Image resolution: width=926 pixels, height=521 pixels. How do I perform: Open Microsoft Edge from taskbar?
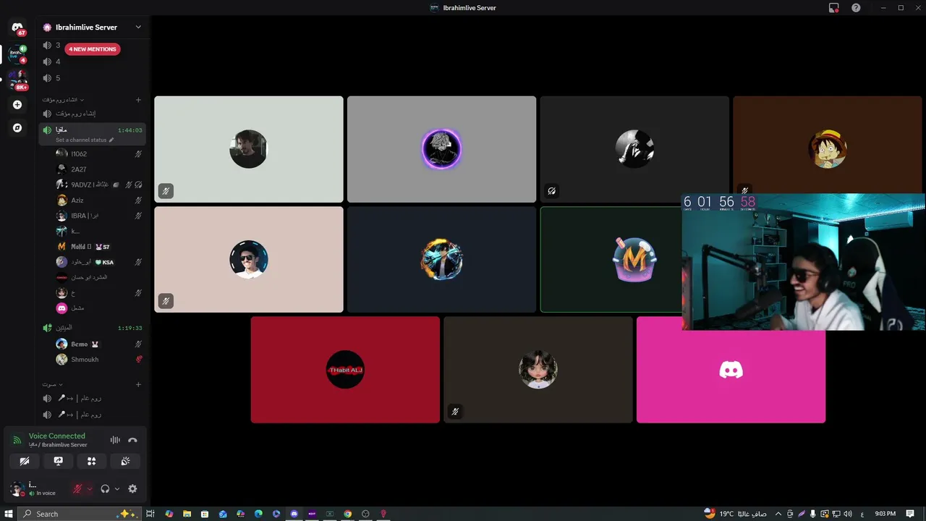coord(258,514)
